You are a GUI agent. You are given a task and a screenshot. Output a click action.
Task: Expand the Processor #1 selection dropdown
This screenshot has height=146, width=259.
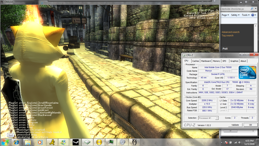coord(217,118)
